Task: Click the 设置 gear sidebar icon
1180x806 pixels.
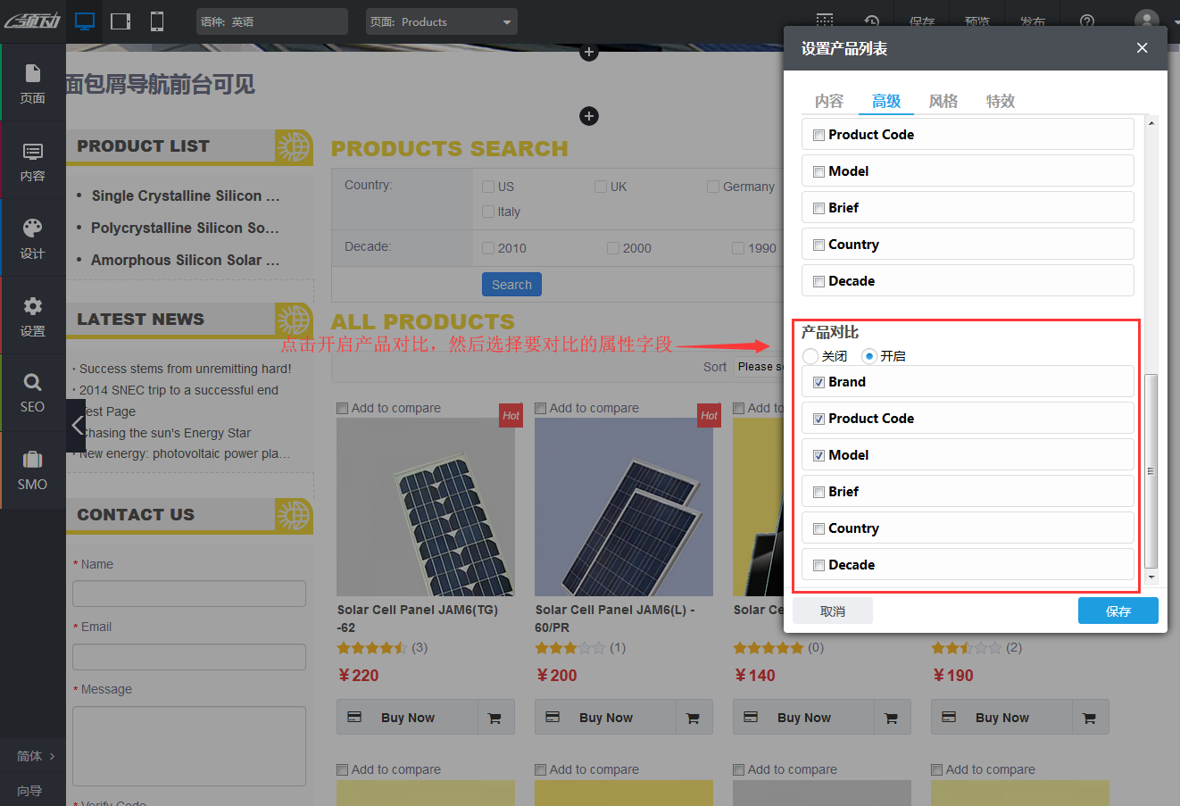Action: [x=33, y=316]
